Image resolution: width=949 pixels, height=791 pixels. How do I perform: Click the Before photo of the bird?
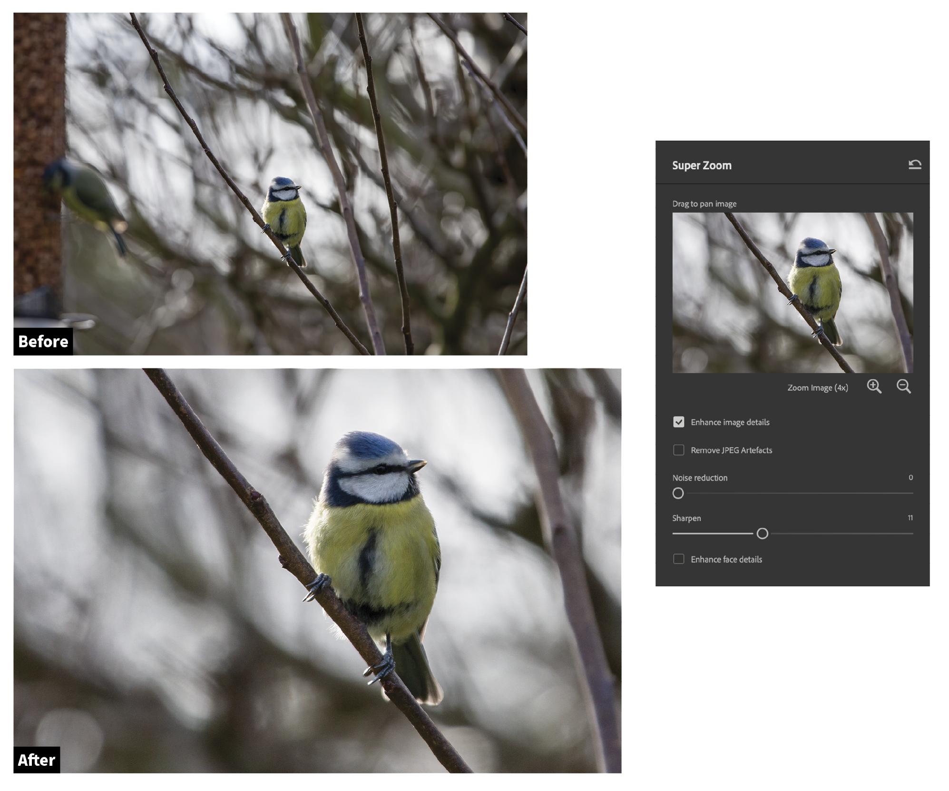click(x=270, y=184)
